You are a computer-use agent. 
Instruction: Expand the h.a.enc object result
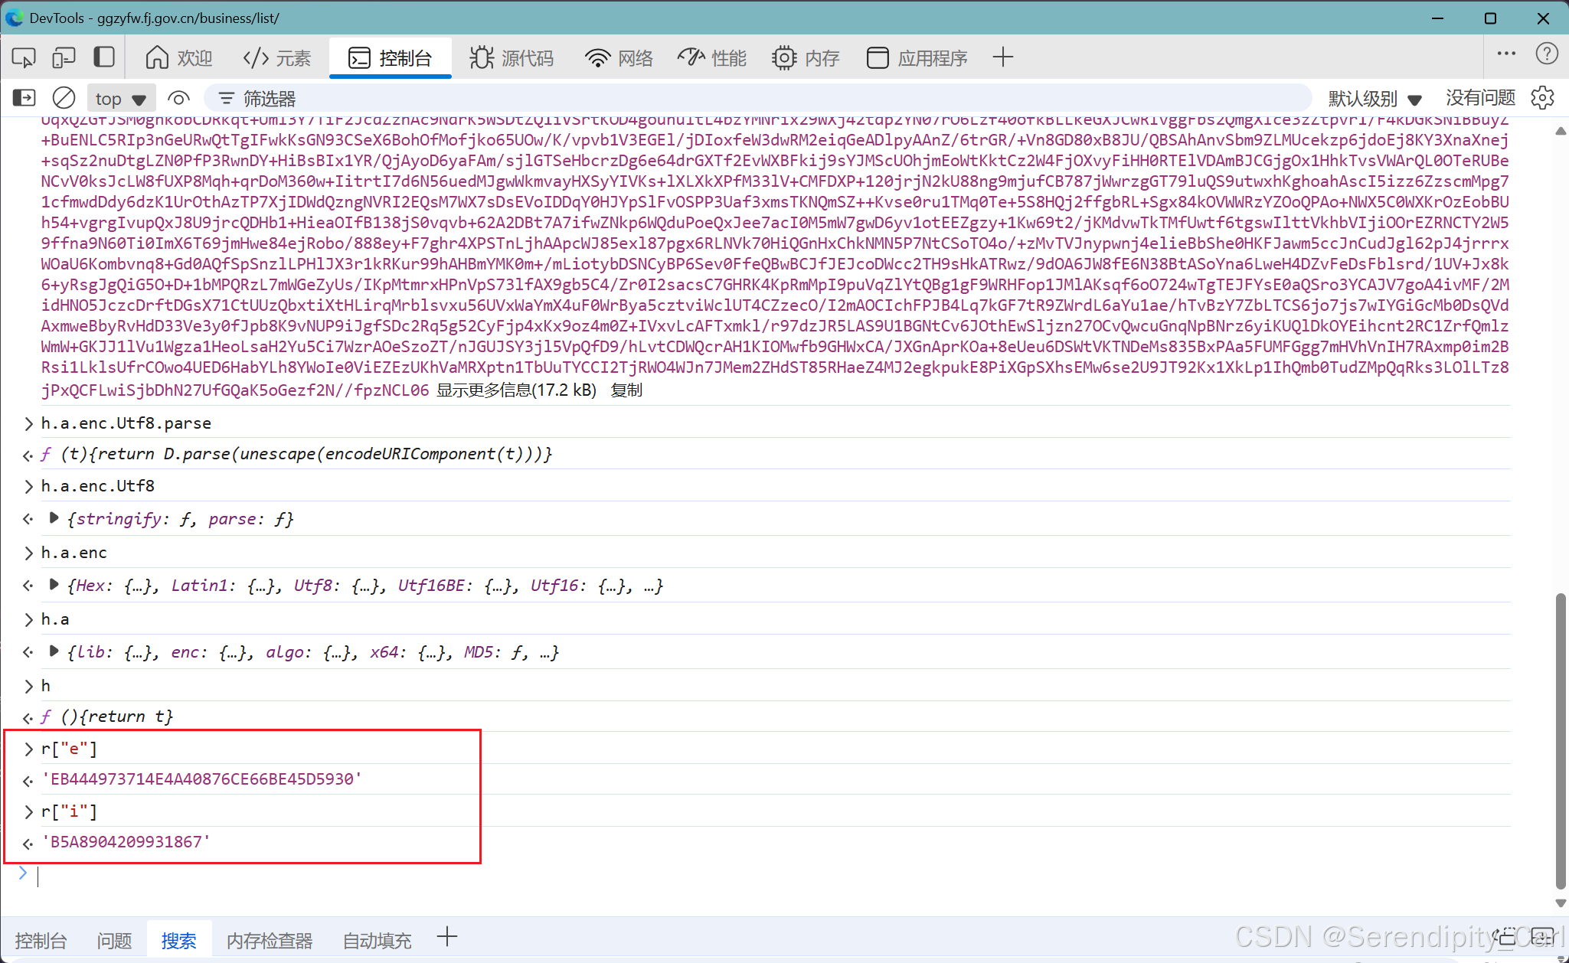[53, 584]
